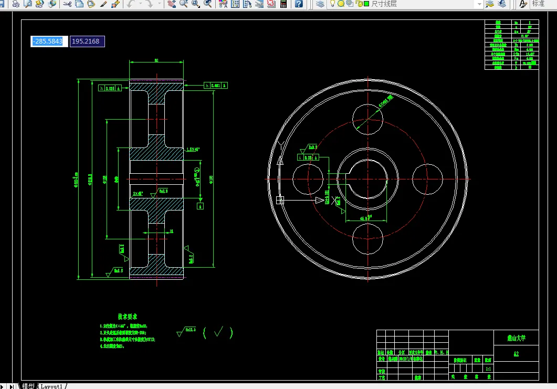Click the 燕山大学 title block text
Viewport: 557px width, 389px height.
[516, 338]
